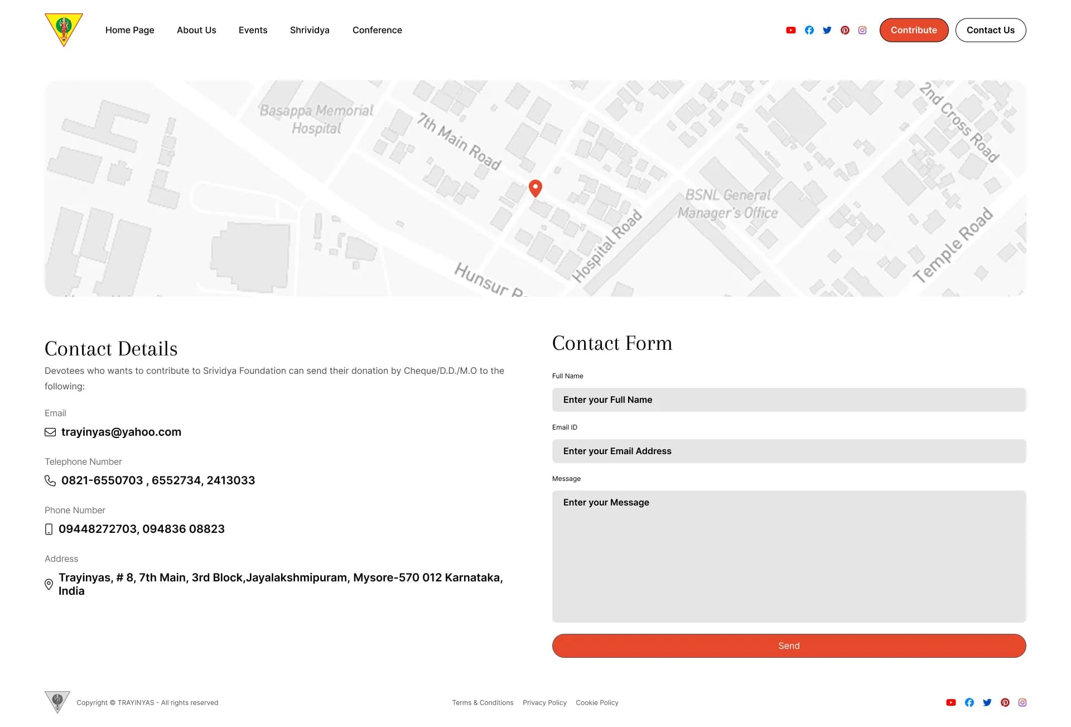Click the Trayinyas Mysore address text
1071x727 pixels.
(x=281, y=584)
